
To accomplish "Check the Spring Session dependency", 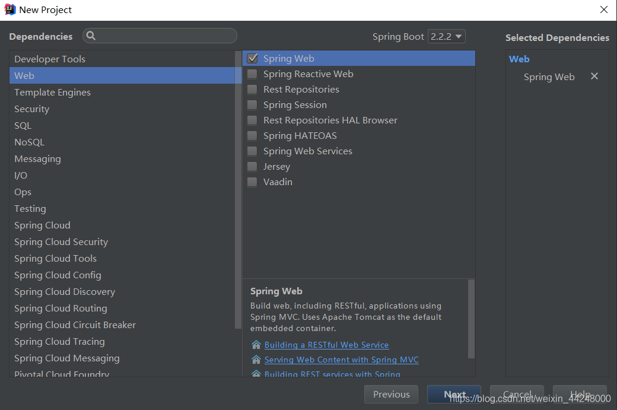I will [x=252, y=104].
